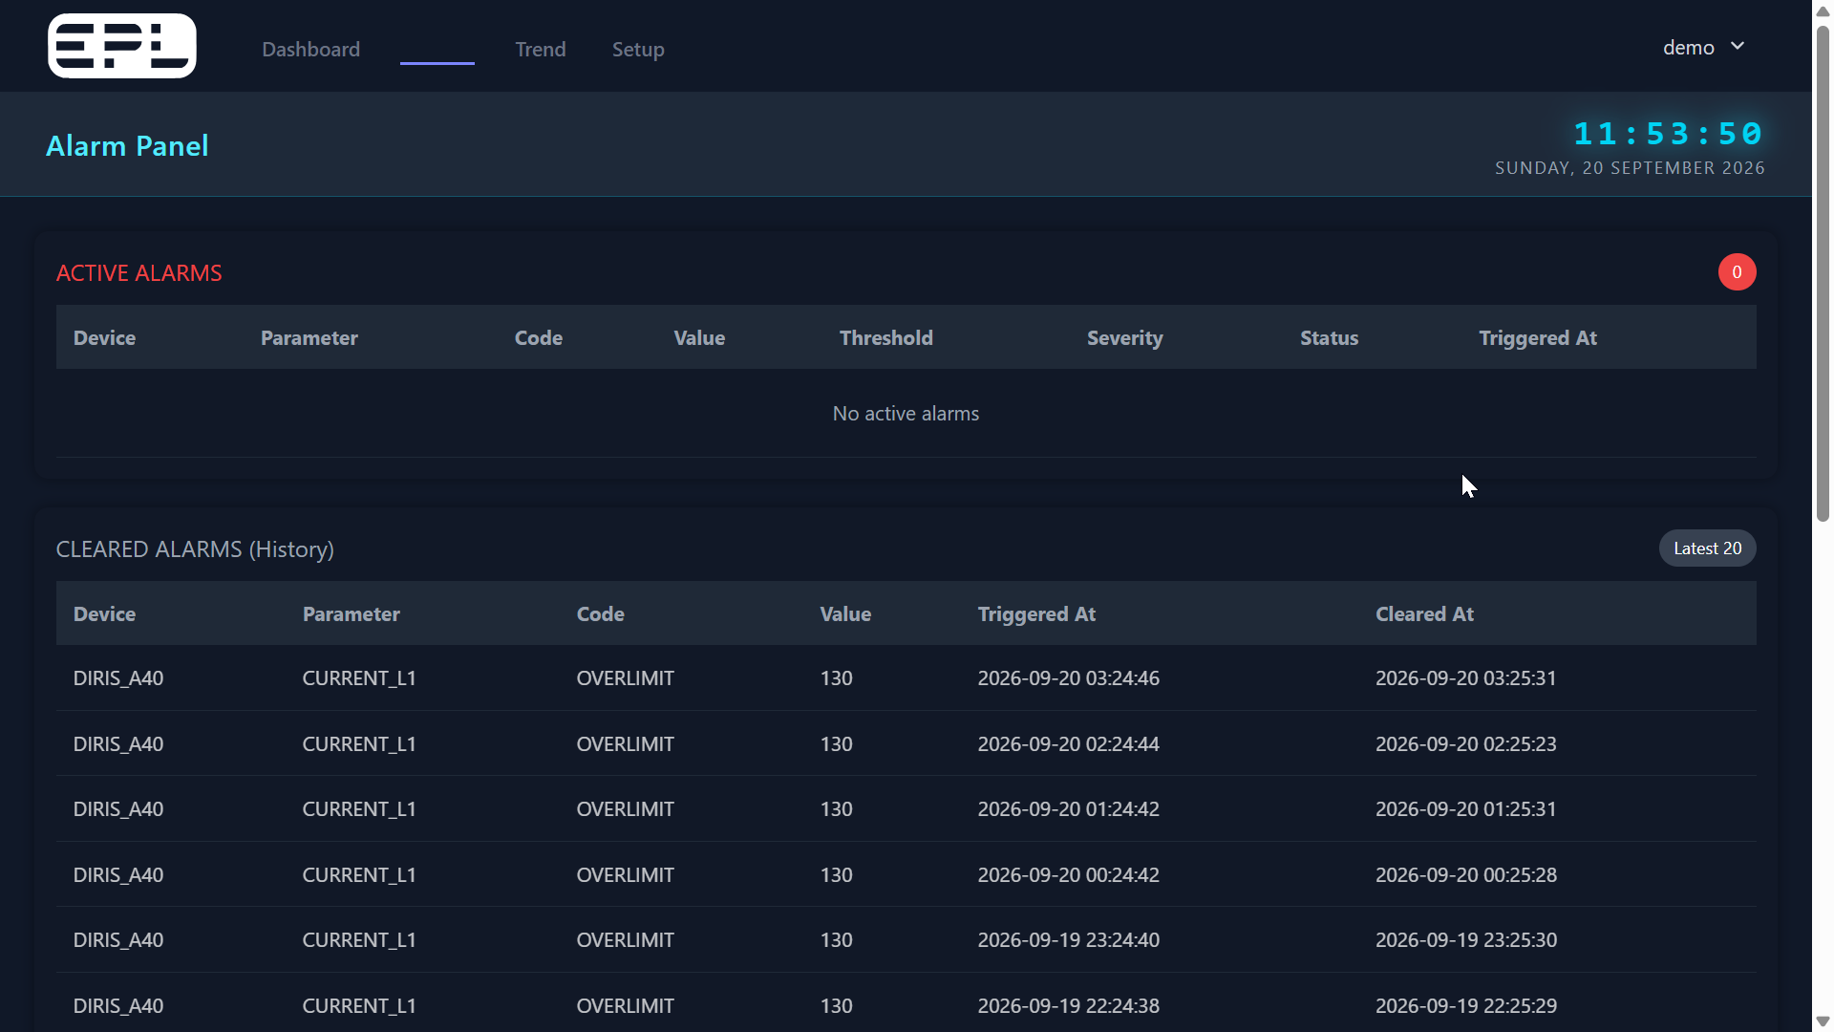Click the digital clock display
Image resolution: width=1834 pixels, height=1032 pixels.
coord(1668,134)
